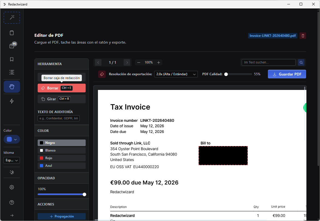
Task: Select the hand icon PDF editor section
Action: tap(12, 87)
